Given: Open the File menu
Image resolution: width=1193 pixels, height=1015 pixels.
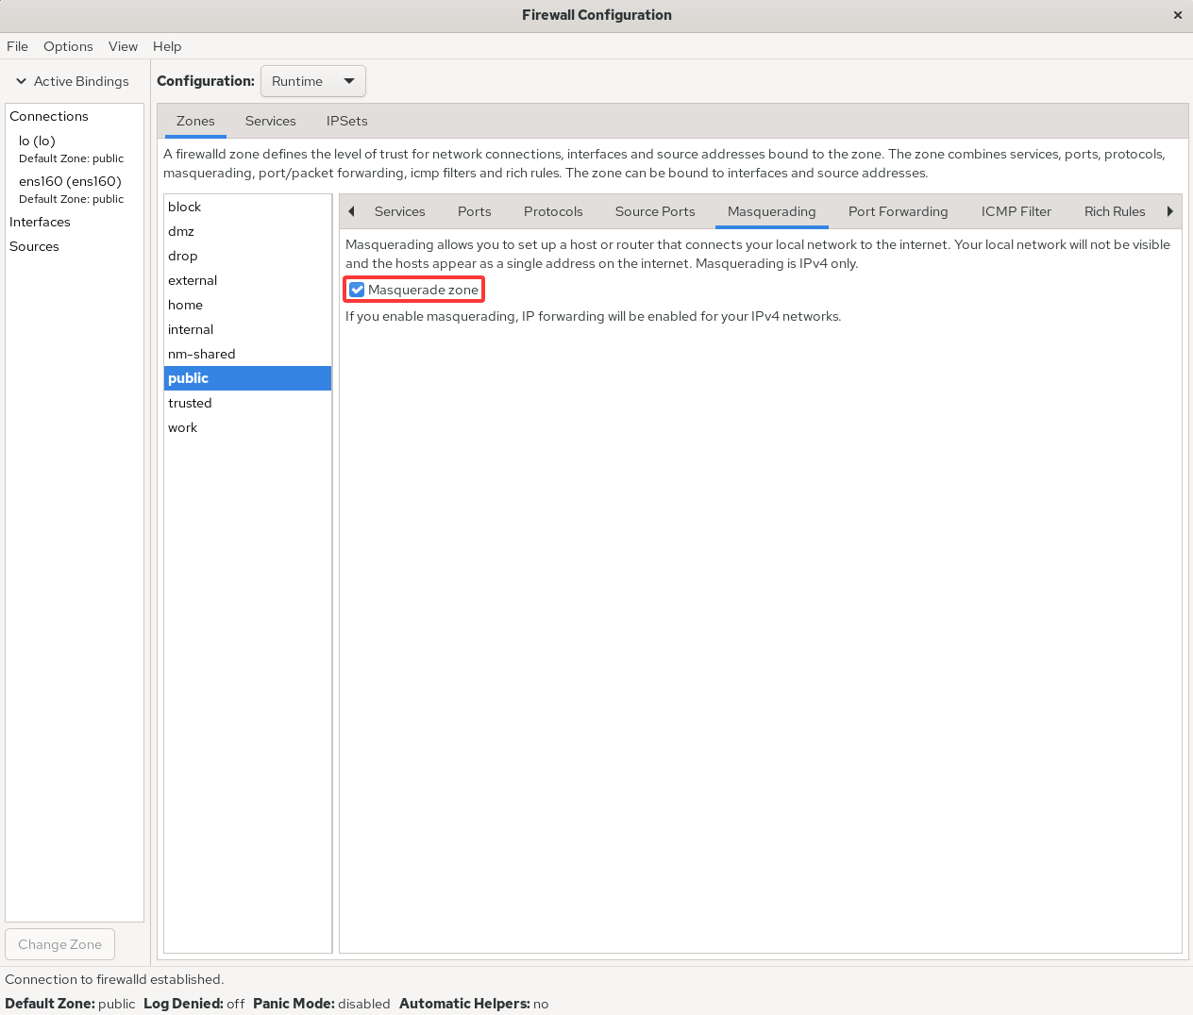Looking at the screenshot, I should coord(17,46).
